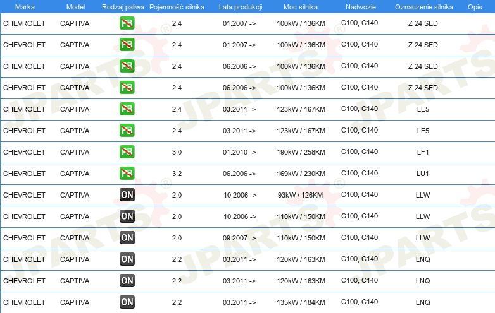Click CAPTIVA in the 135kW / 184KM row
Viewport: 495px width, 313px height.
click(75, 302)
